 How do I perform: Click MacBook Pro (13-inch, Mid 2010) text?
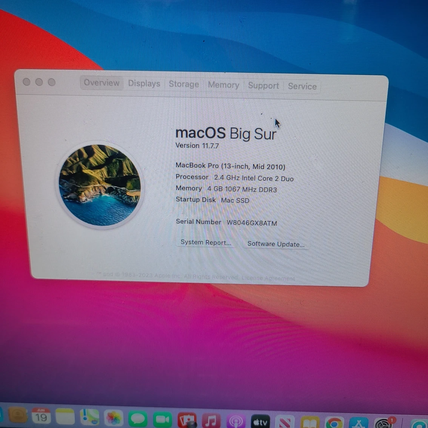(231, 166)
